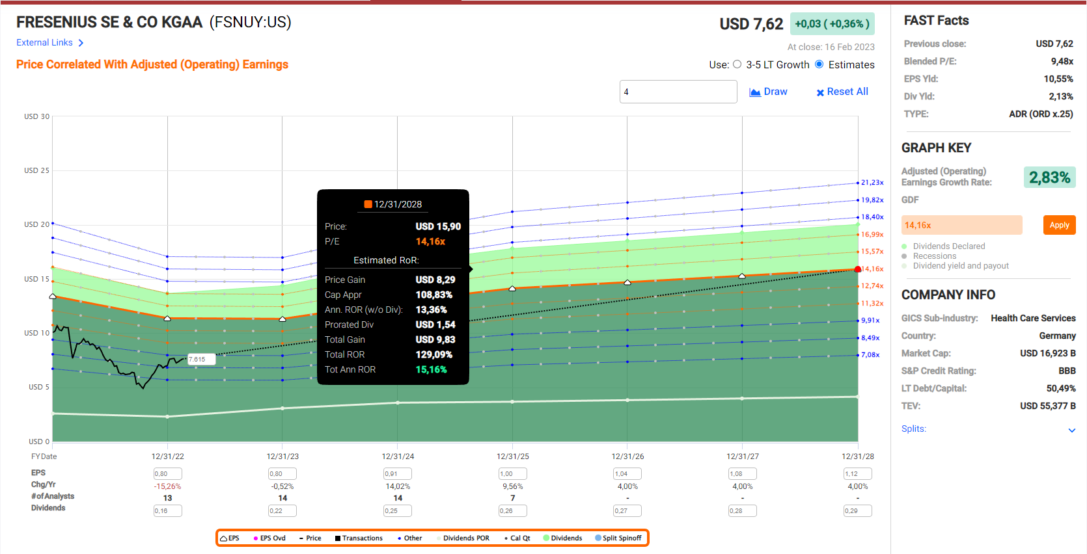Image resolution: width=1087 pixels, height=554 pixels.
Task: Click the Draw chart icon
Action: click(755, 92)
